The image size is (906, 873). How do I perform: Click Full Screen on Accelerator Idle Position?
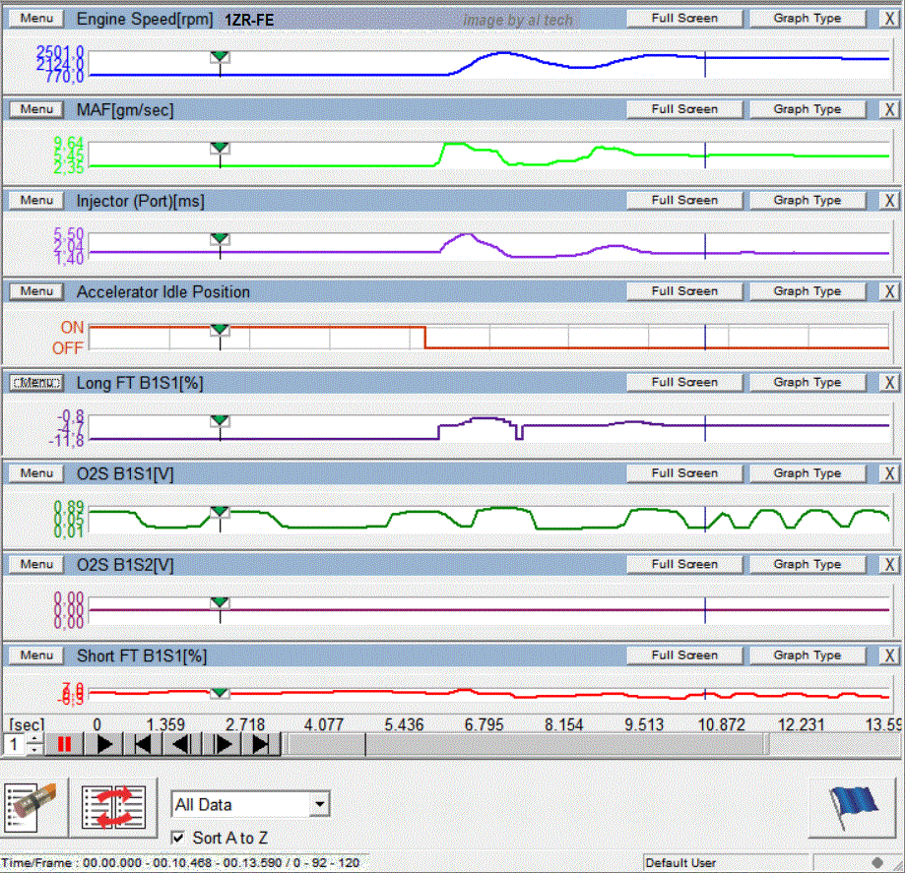coord(683,291)
